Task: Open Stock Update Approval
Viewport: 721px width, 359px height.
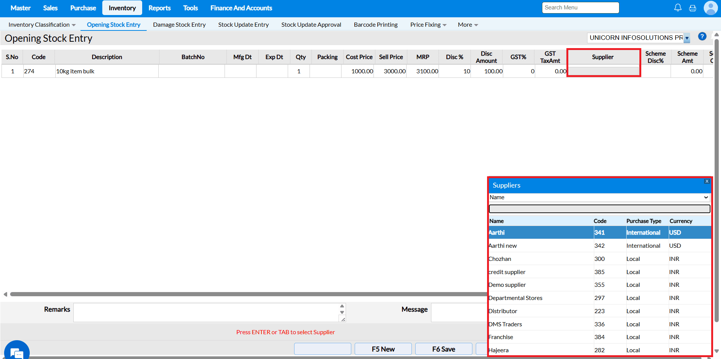Action: coord(311,25)
